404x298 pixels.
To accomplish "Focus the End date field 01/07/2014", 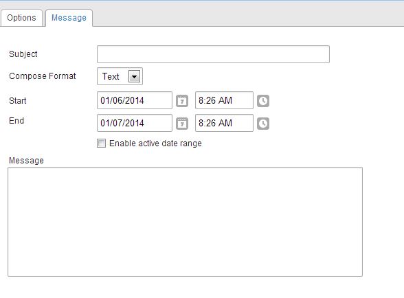I will [x=135, y=123].
